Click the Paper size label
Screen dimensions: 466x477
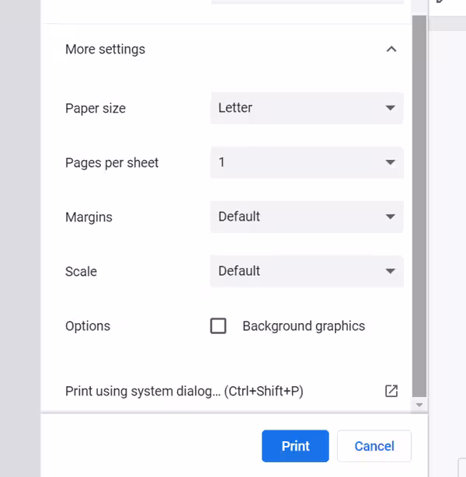95,108
